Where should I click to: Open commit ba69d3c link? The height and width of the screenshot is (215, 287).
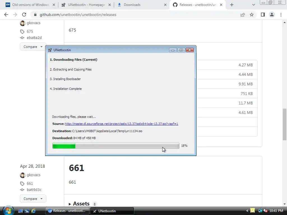tap(34, 190)
